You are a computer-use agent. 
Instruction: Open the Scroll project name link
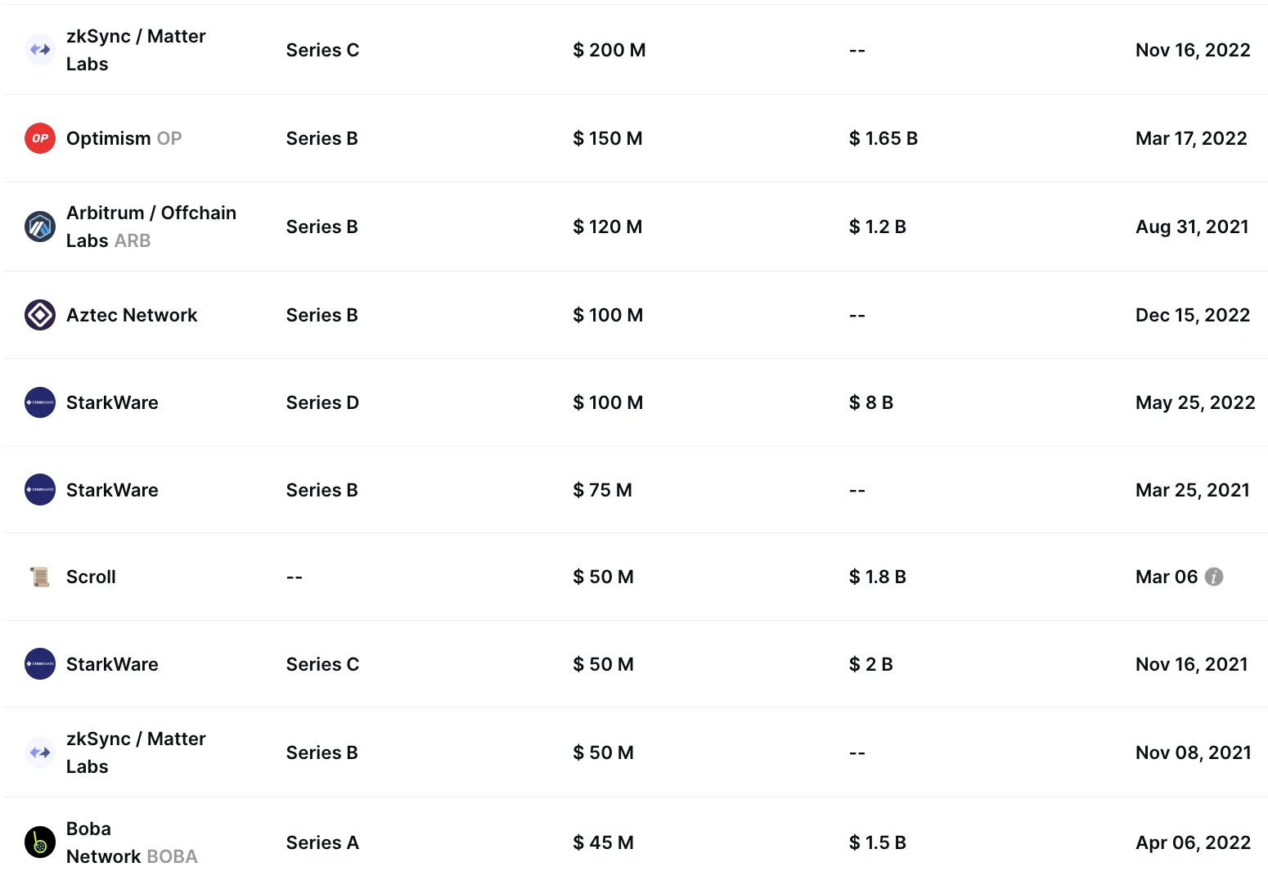[91, 577]
